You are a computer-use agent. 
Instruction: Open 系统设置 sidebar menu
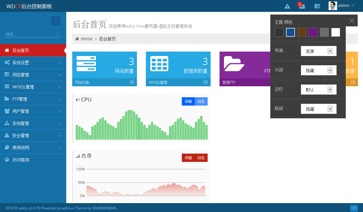click(33, 63)
